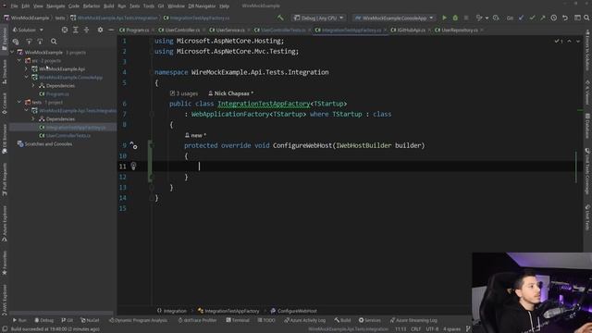Open Git history clock icon

point(553,18)
